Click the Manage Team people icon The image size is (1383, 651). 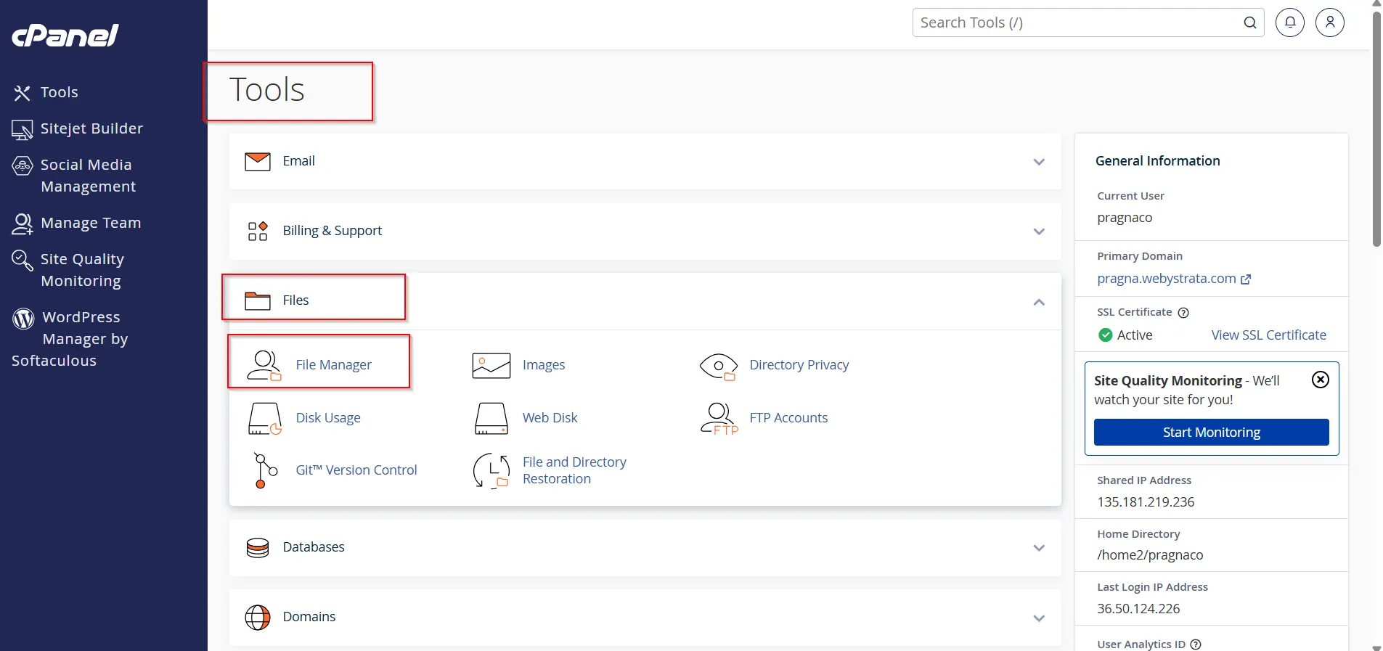[x=23, y=224]
